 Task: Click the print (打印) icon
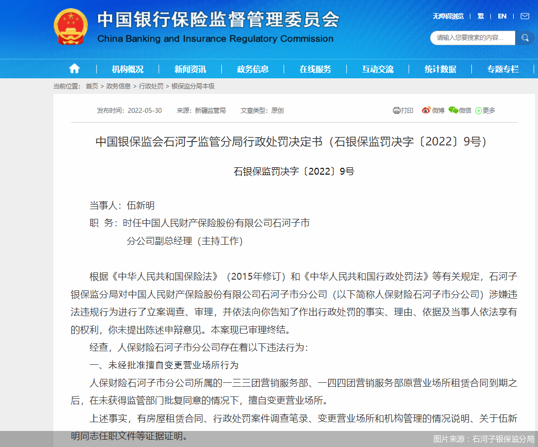[396, 110]
